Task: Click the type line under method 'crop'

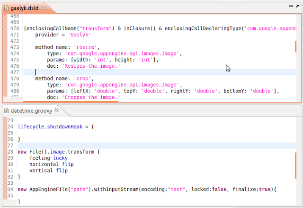Action: click(x=115, y=85)
